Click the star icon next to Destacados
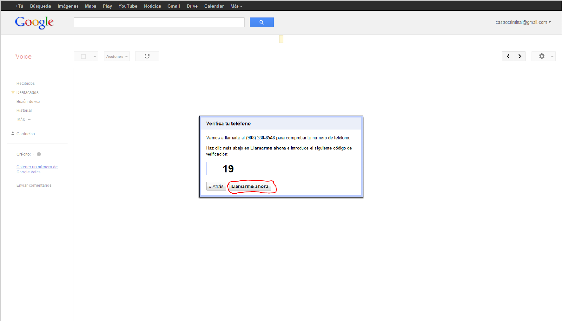 click(x=13, y=92)
